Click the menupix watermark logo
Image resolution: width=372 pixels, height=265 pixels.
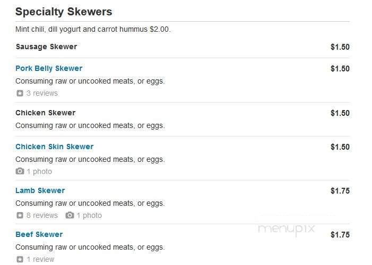(x=287, y=230)
